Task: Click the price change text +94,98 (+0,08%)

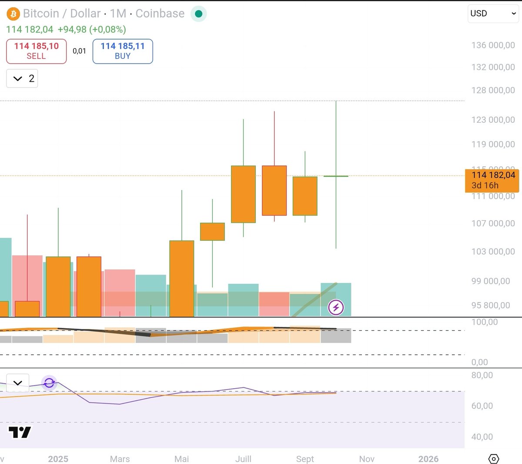Action: tap(92, 30)
